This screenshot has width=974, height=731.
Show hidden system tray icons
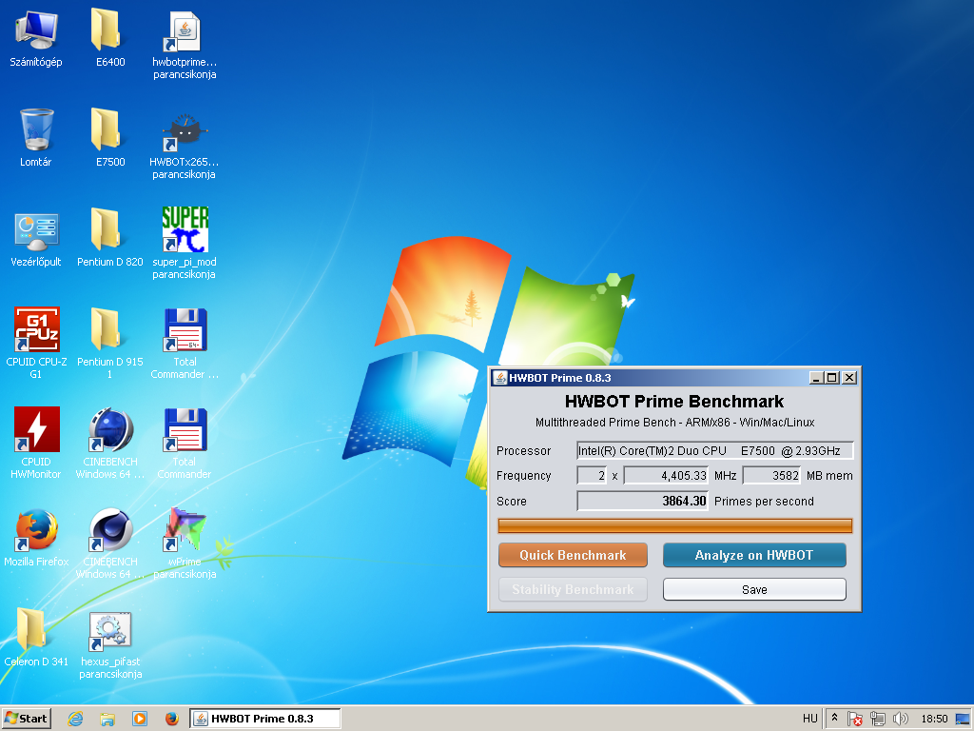[x=835, y=718]
